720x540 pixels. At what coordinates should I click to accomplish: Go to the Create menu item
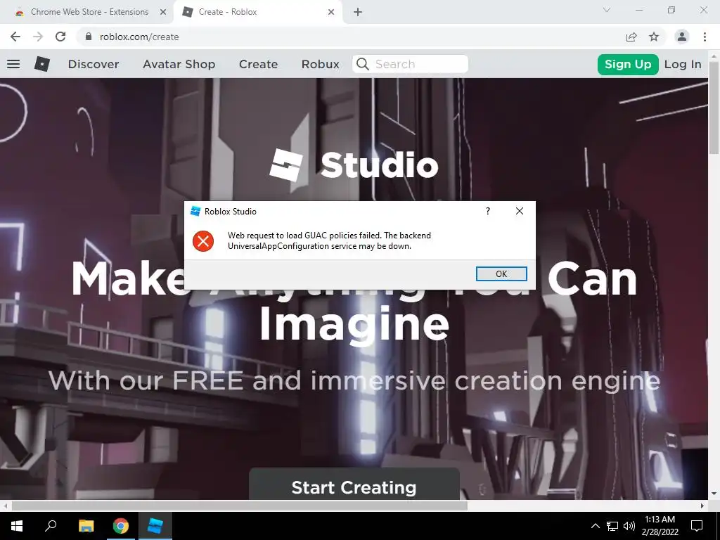[x=258, y=64]
